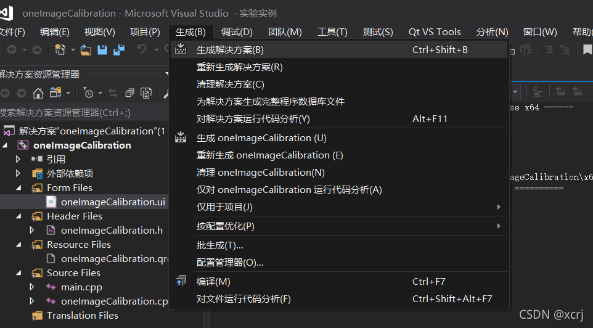Viewport: 593px width, 328px height.
Task: Collapse the Resource Files folder
Action: pos(18,244)
